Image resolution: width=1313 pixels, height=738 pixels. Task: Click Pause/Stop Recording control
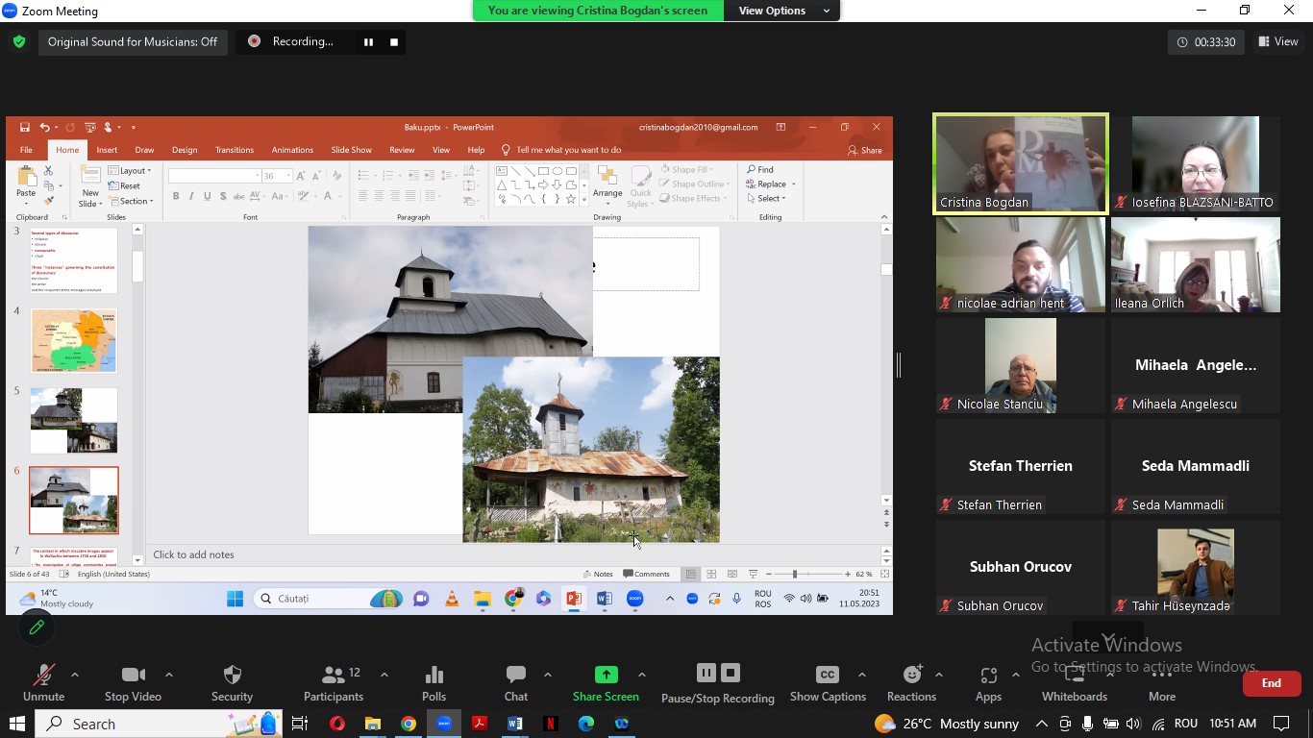point(718,683)
